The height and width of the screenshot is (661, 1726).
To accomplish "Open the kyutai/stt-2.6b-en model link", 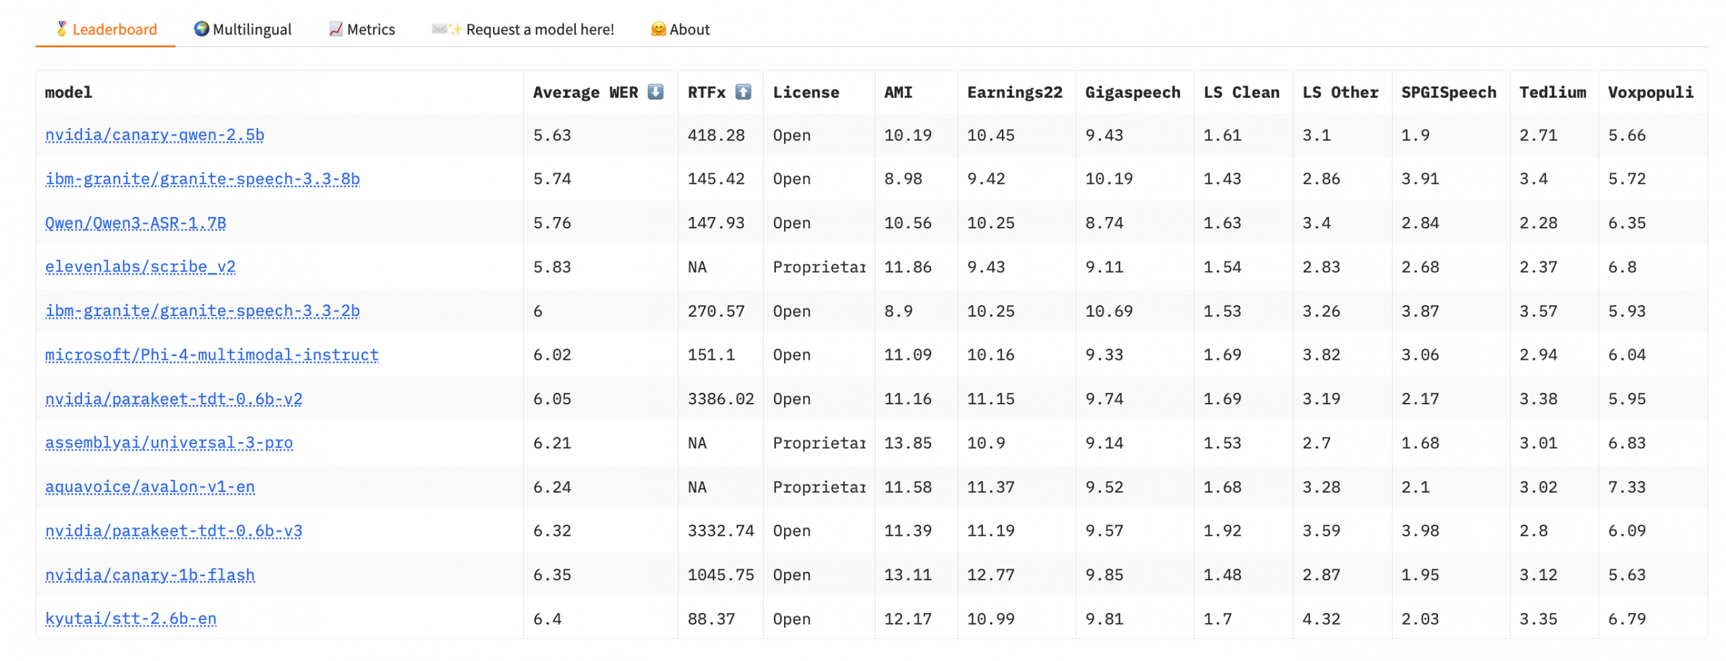I will click(x=131, y=618).
